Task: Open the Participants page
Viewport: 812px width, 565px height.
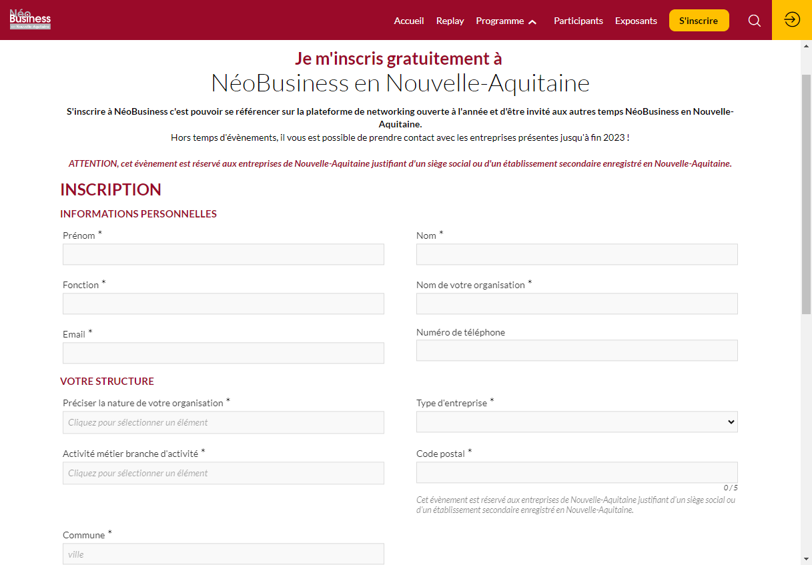Action: coord(578,21)
